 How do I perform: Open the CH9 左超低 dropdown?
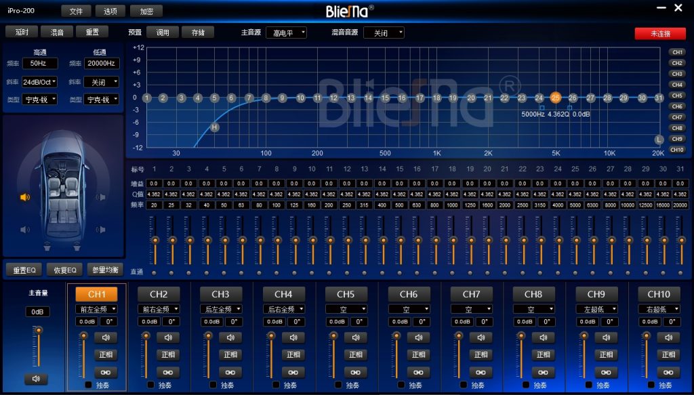click(596, 309)
